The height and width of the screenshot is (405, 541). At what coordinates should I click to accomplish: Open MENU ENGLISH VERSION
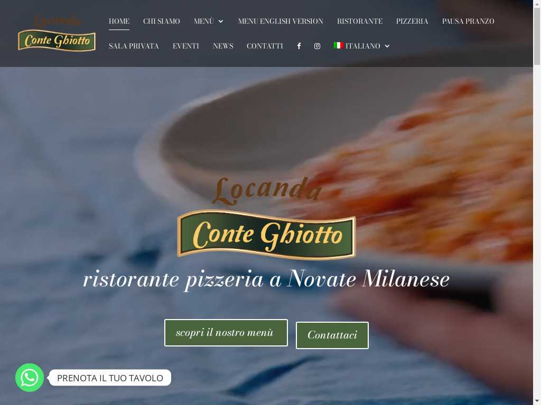tap(281, 21)
